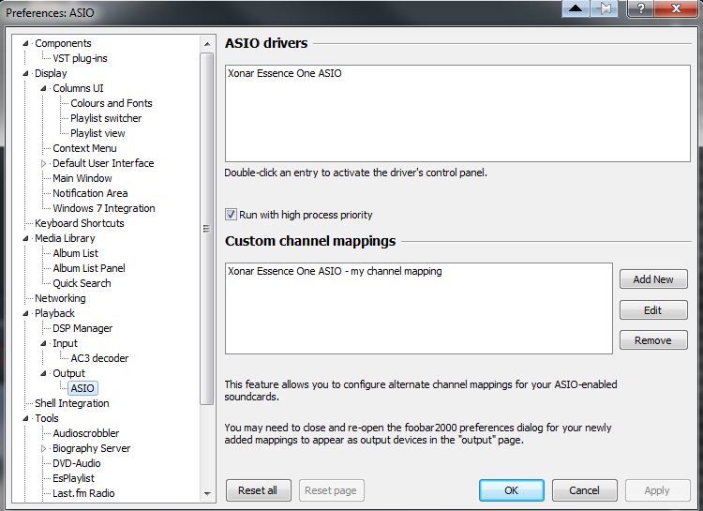Image resolution: width=703 pixels, height=511 pixels.
Task: Open Networking page
Action: click(60, 298)
